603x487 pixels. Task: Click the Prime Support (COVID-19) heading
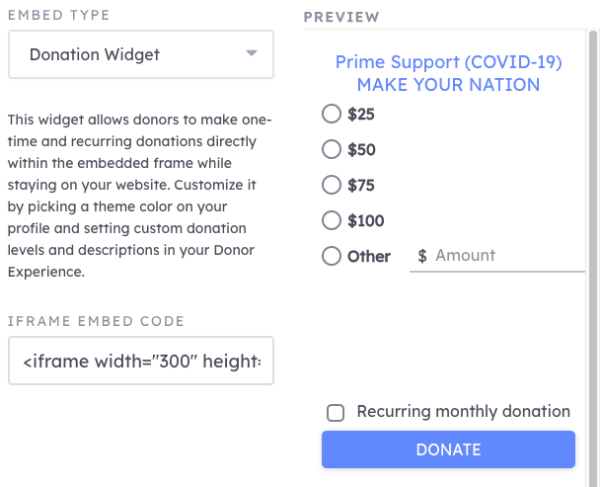pos(448,62)
